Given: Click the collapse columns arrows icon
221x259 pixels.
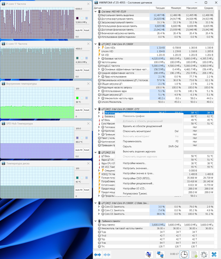Looking at the screenshot, I should (x=107, y=254).
